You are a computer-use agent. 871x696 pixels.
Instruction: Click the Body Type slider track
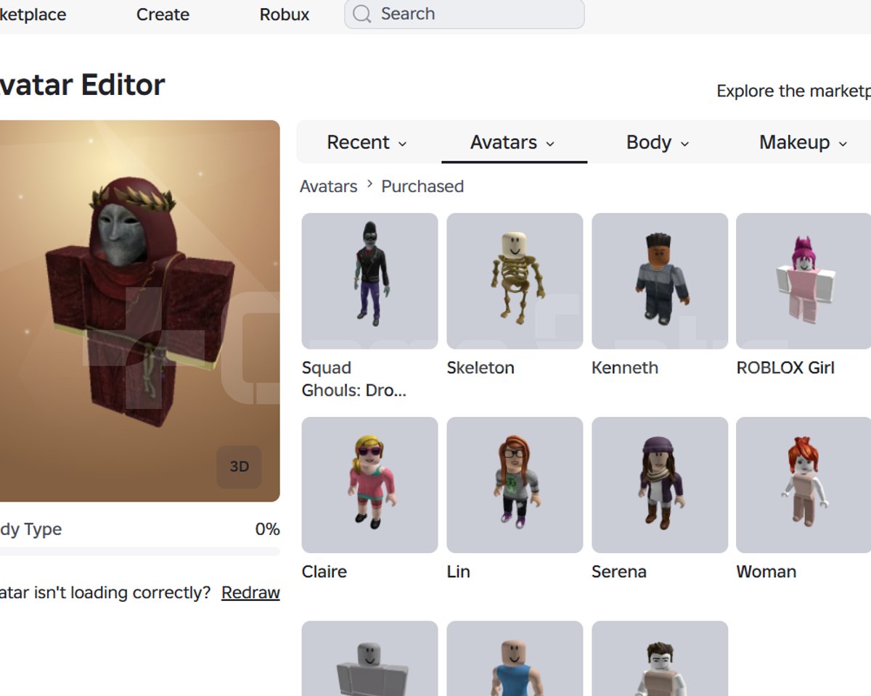139,552
